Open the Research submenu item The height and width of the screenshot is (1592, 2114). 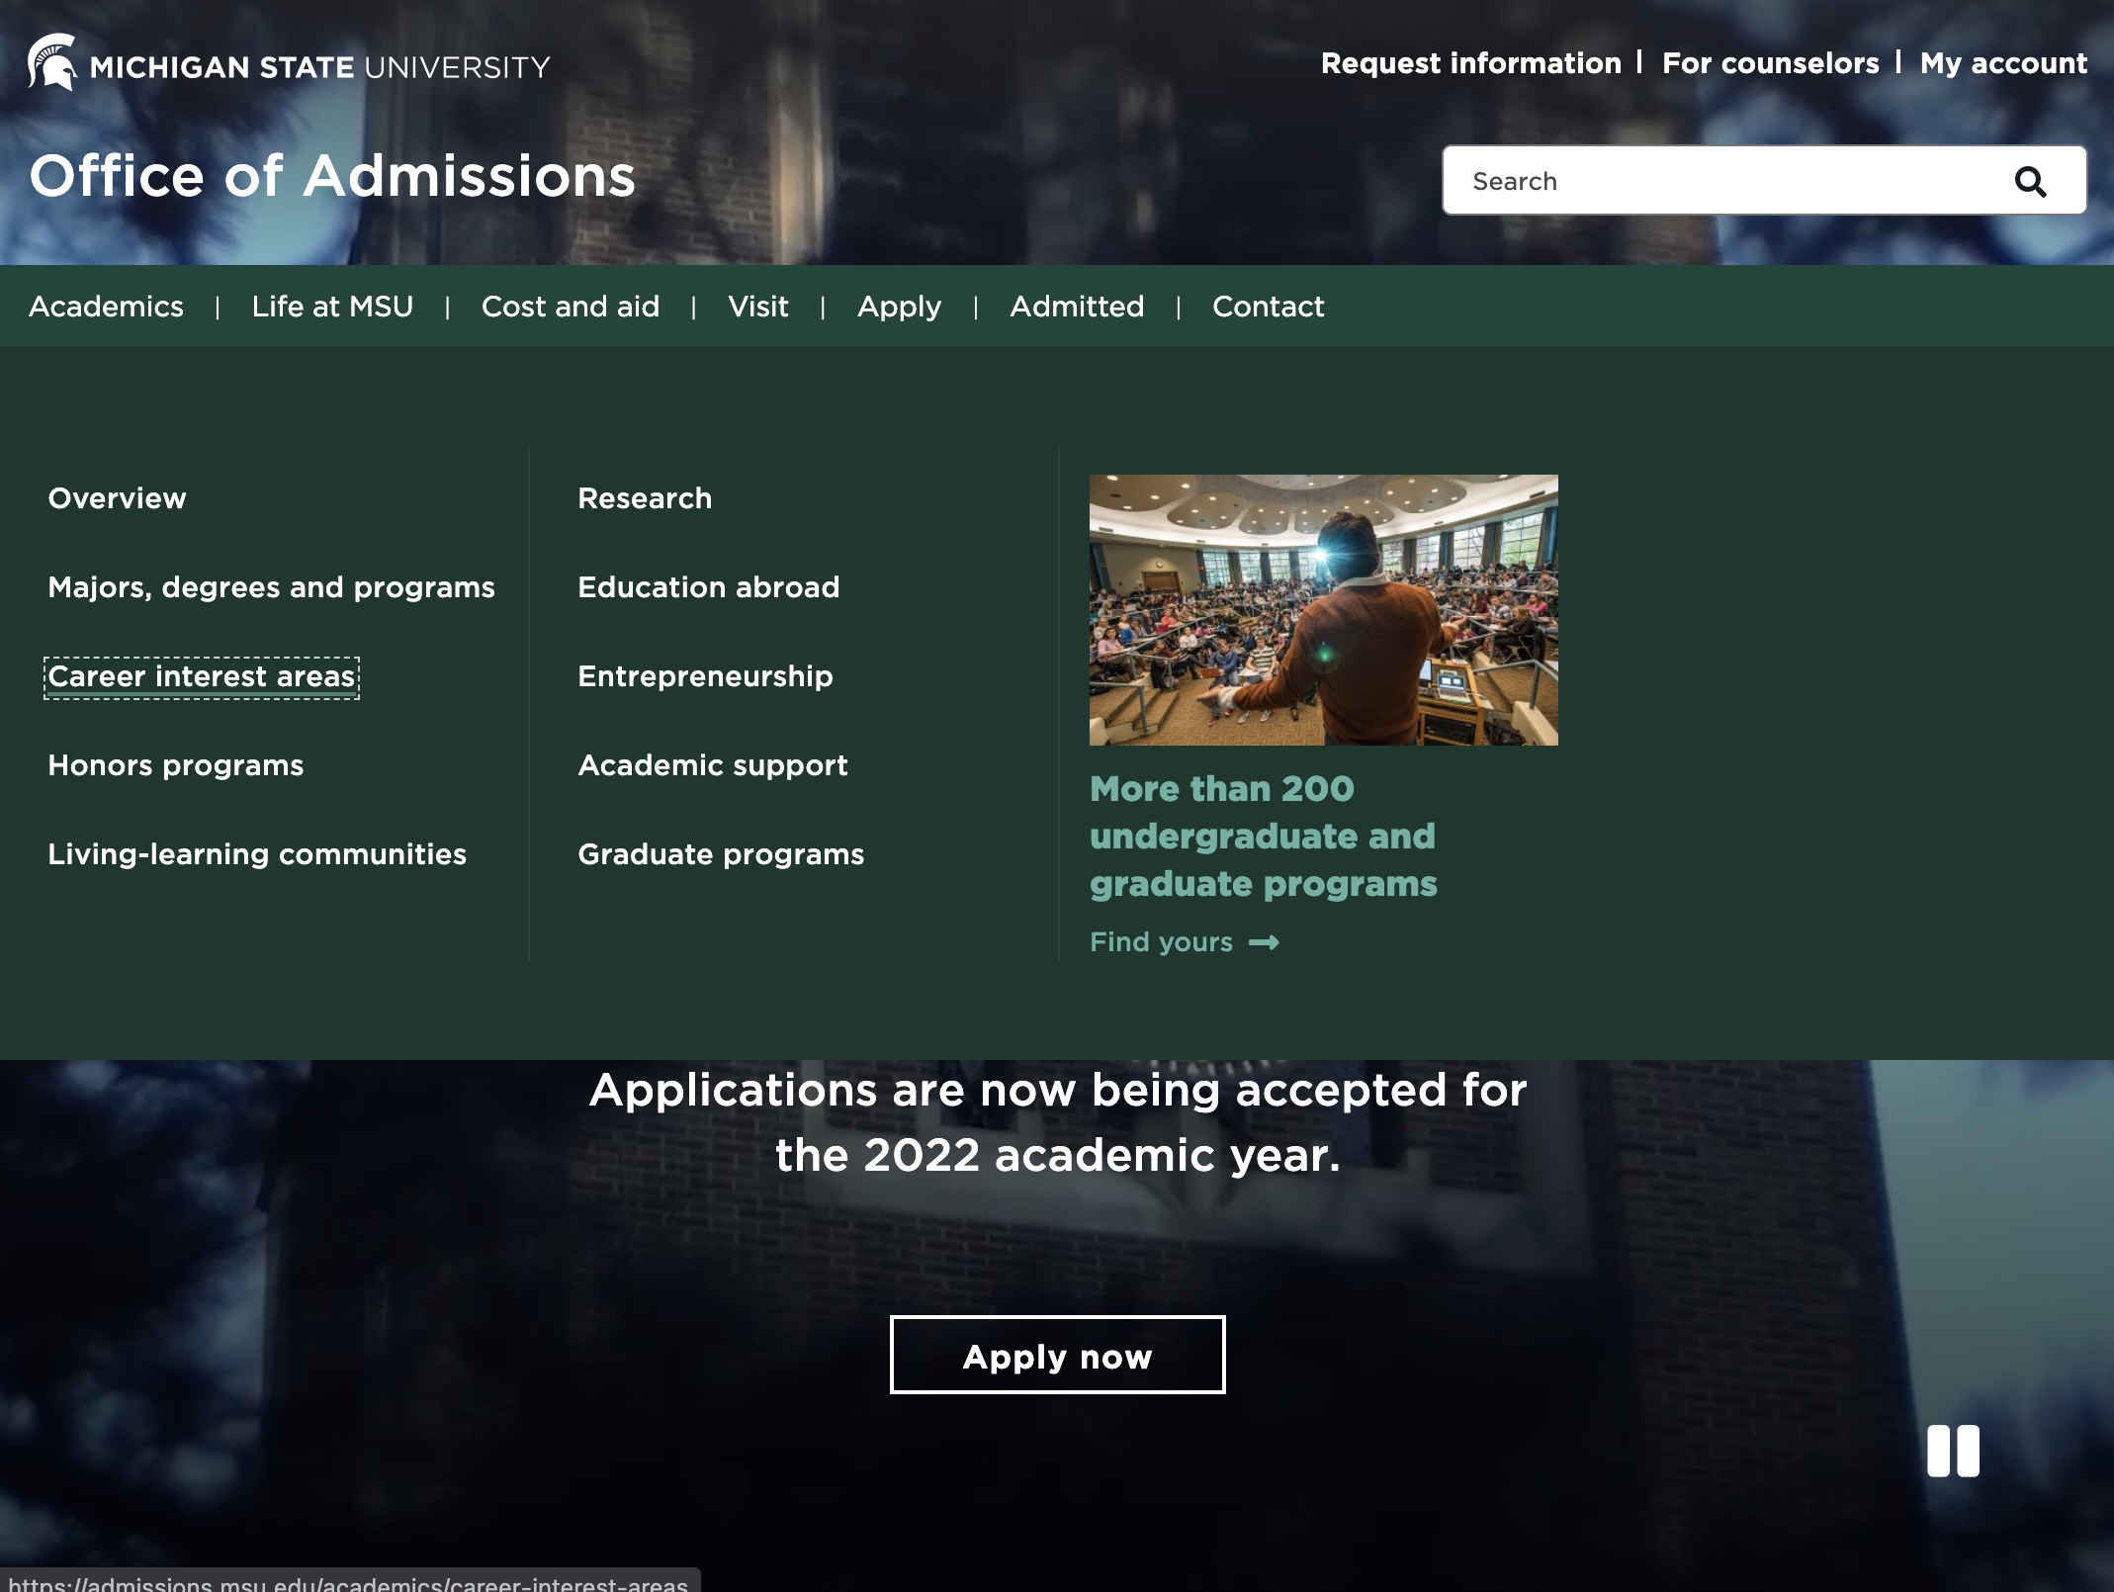click(645, 498)
